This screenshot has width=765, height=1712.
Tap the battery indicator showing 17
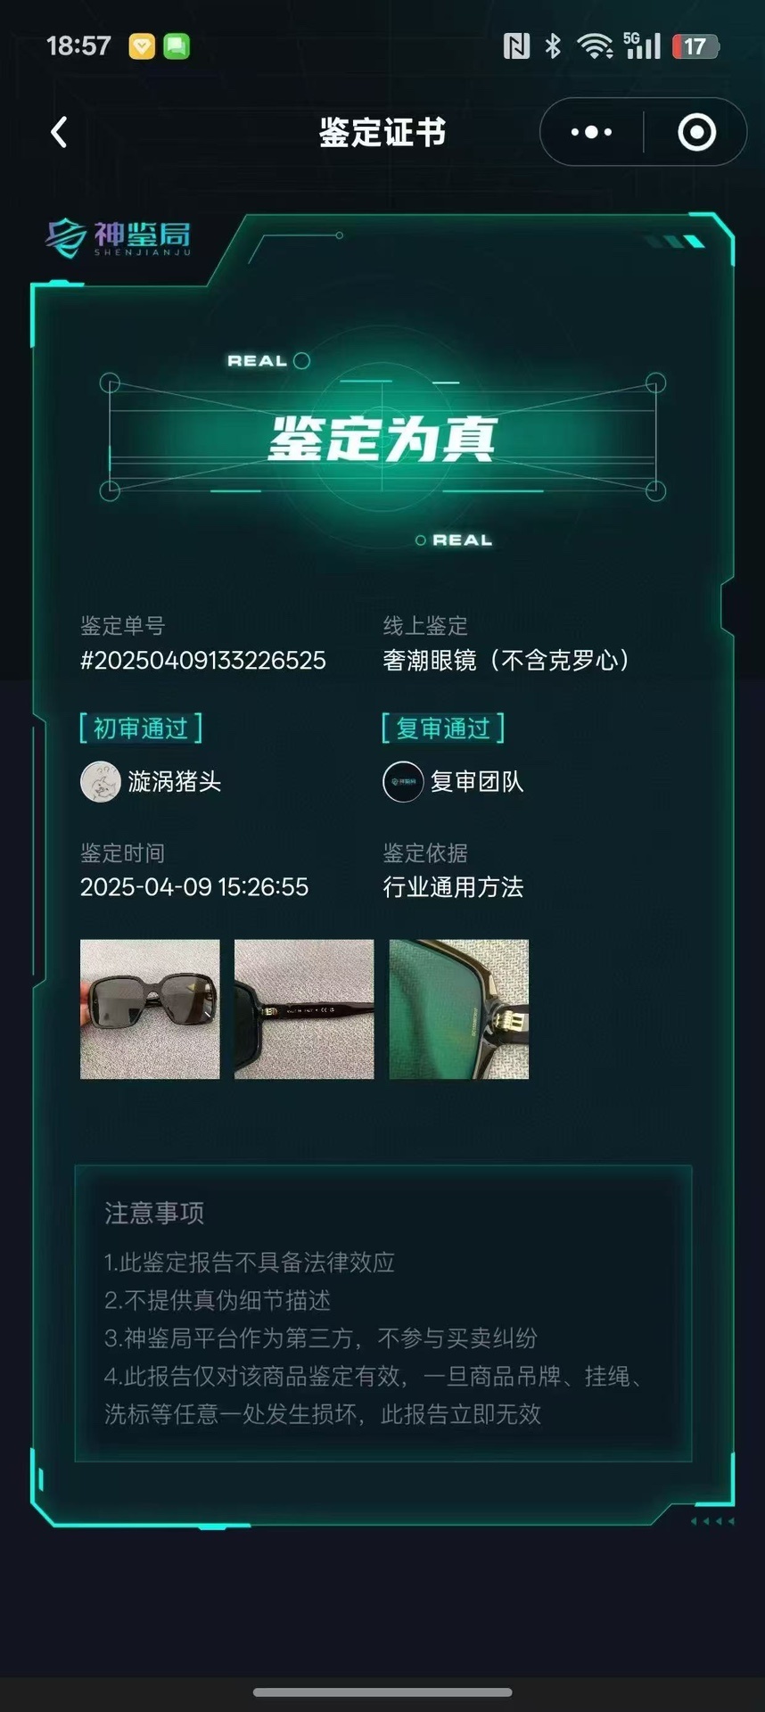695,46
